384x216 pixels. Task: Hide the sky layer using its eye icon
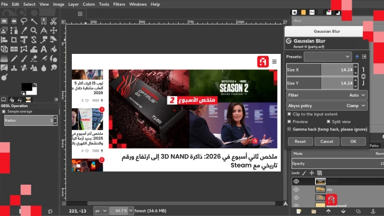tap(296, 189)
